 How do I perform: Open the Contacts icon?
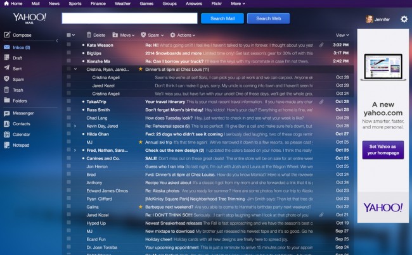point(7,124)
